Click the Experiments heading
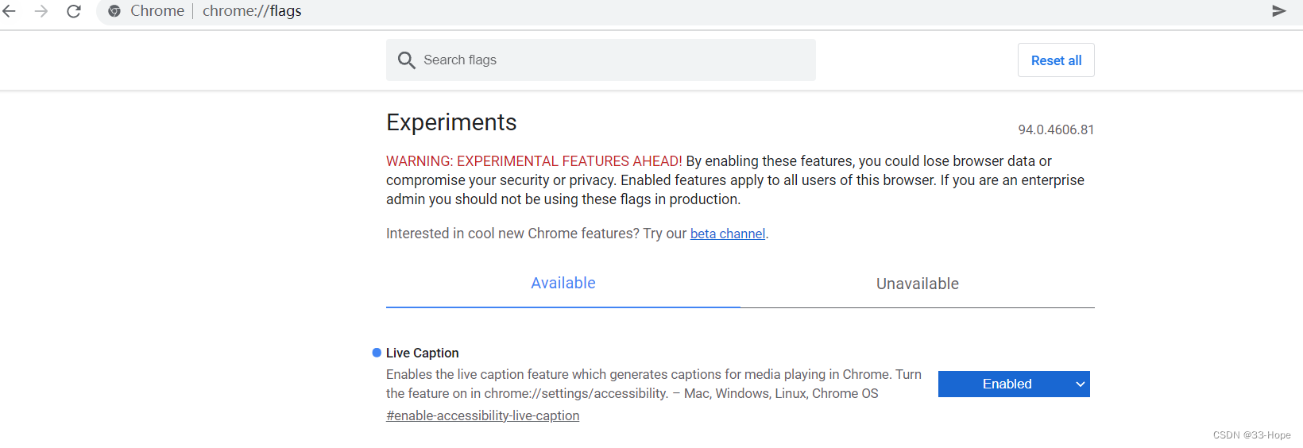Image resolution: width=1303 pixels, height=448 pixels. point(451,122)
